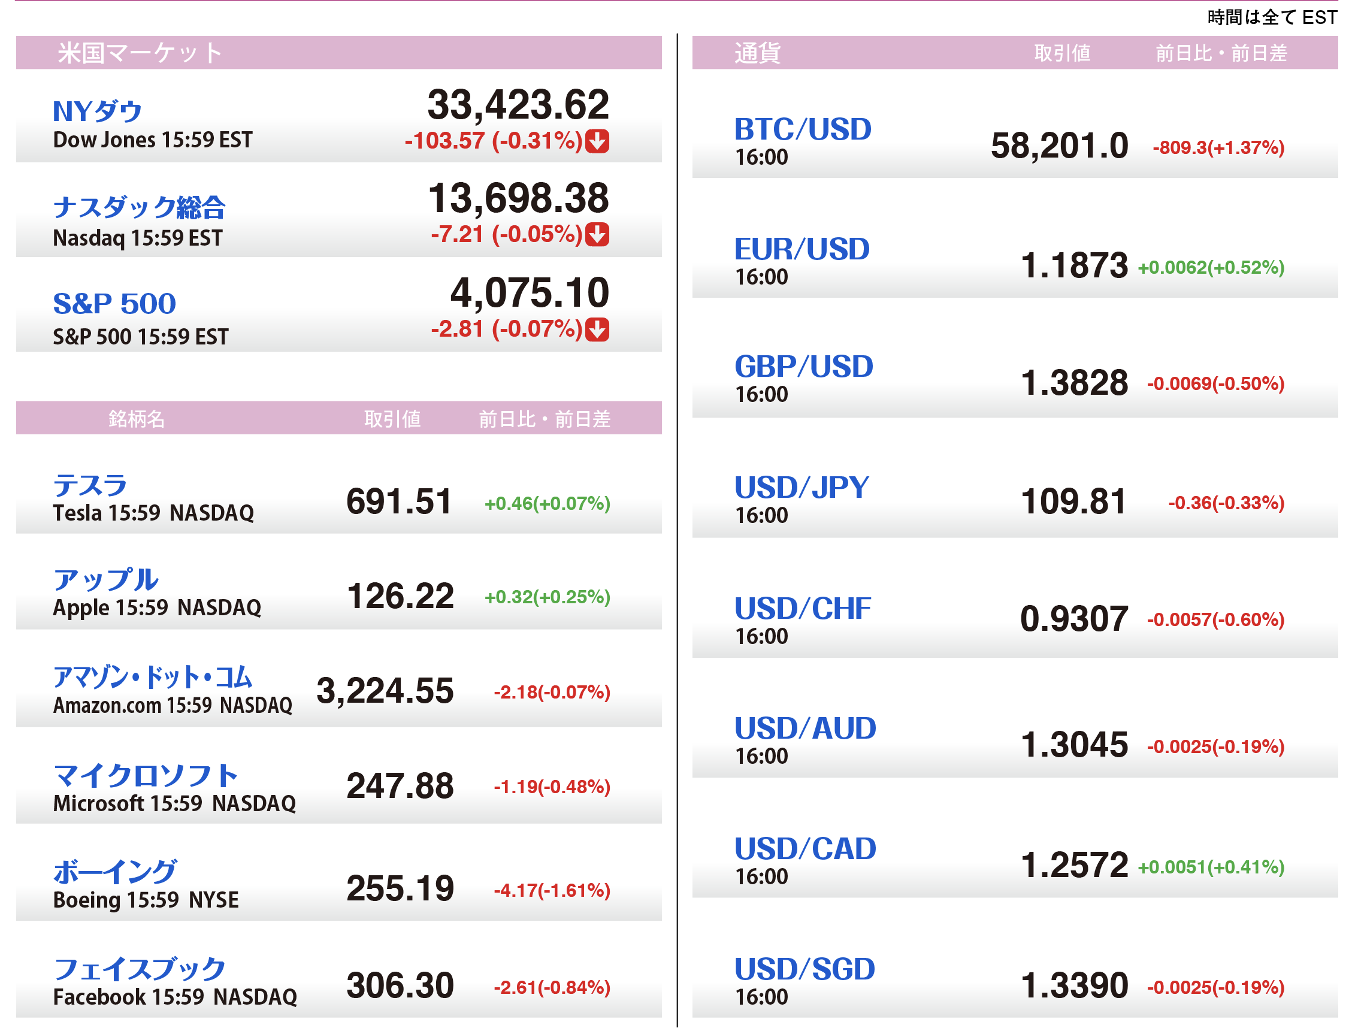The image size is (1355, 1034).
Task: Click the 通貨 section header
Action: coord(757,53)
